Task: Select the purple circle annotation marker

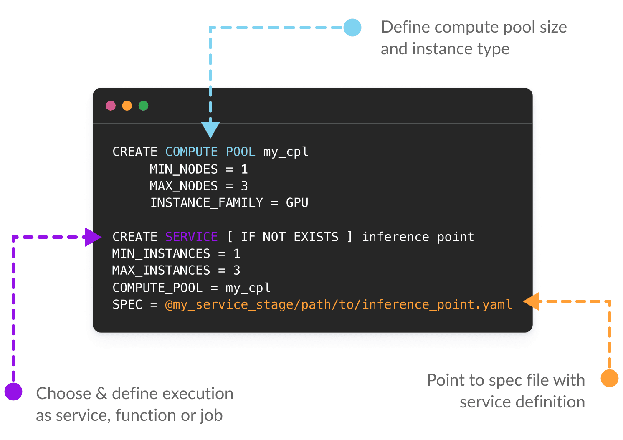Action: (x=14, y=392)
